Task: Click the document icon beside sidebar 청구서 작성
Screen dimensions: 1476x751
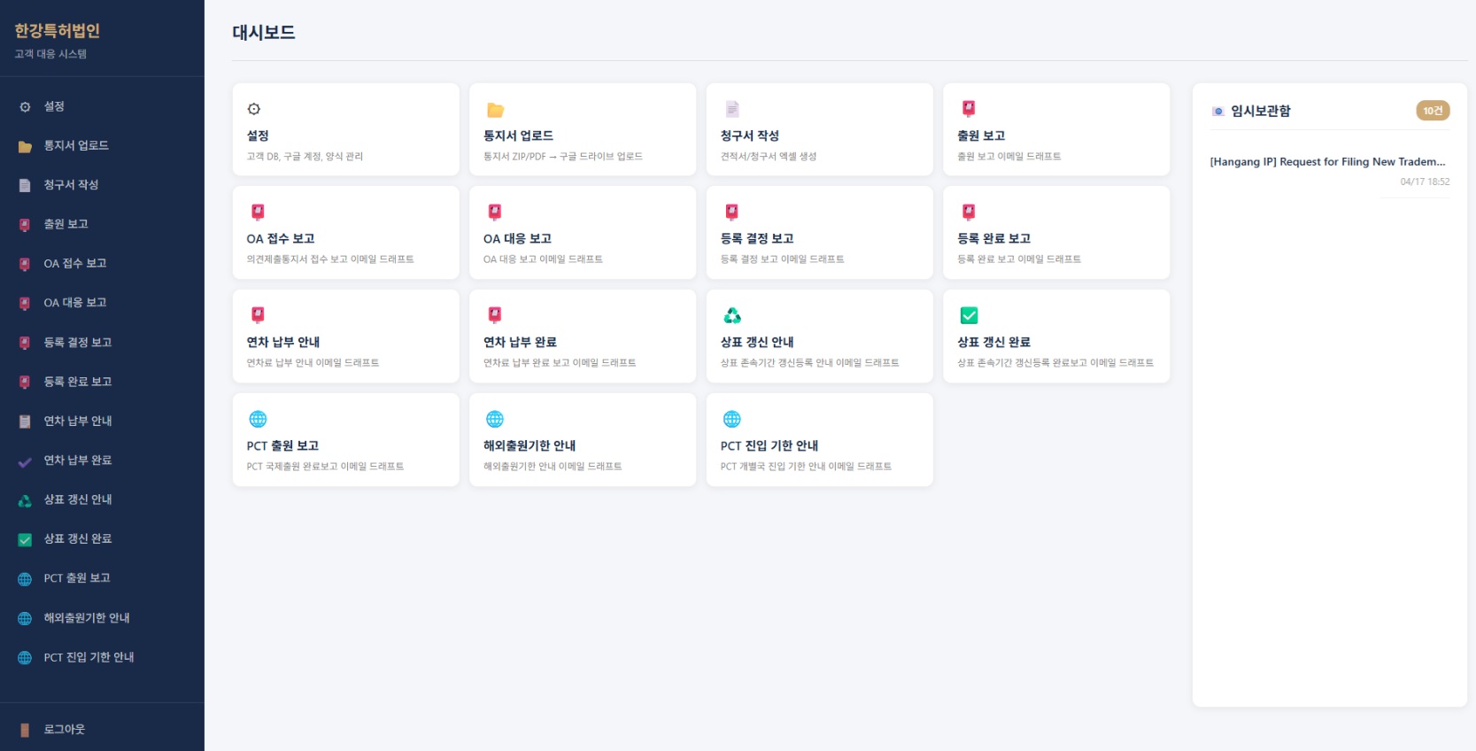Action: pyautogui.click(x=25, y=185)
